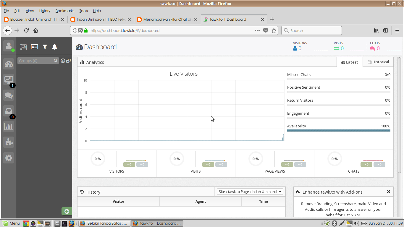Image resolution: width=404 pixels, height=227 pixels.
Task: Open the site selector dropdown in History
Action: [x=250, y=192]
